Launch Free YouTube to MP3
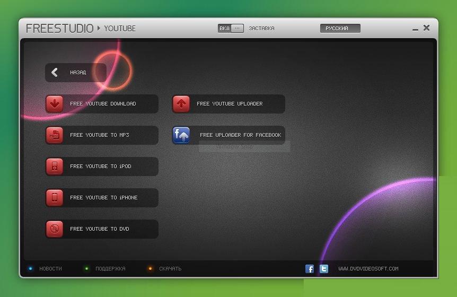457x297 pixels. [102, 135]
